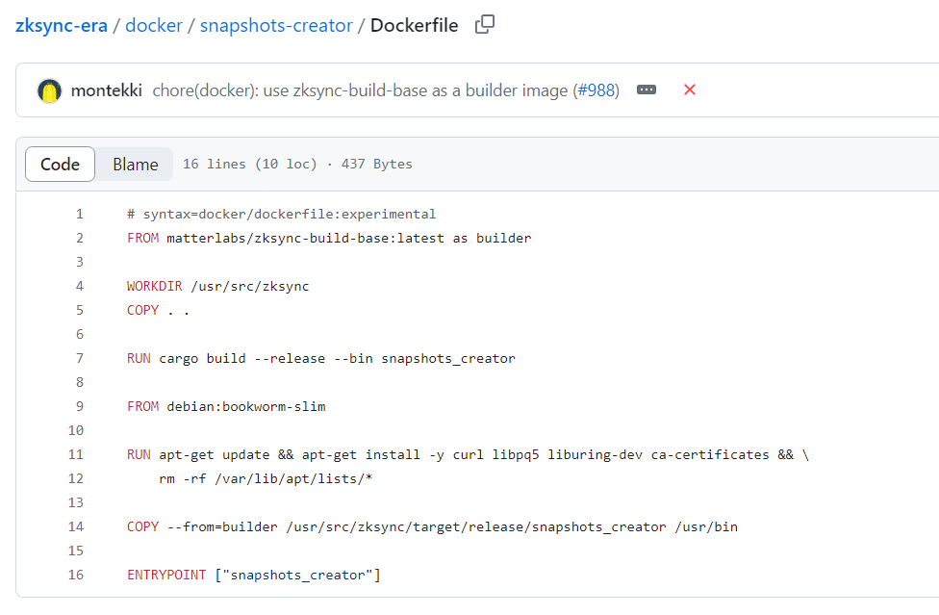Open montekki's user profile link

[x=106, y=90]
